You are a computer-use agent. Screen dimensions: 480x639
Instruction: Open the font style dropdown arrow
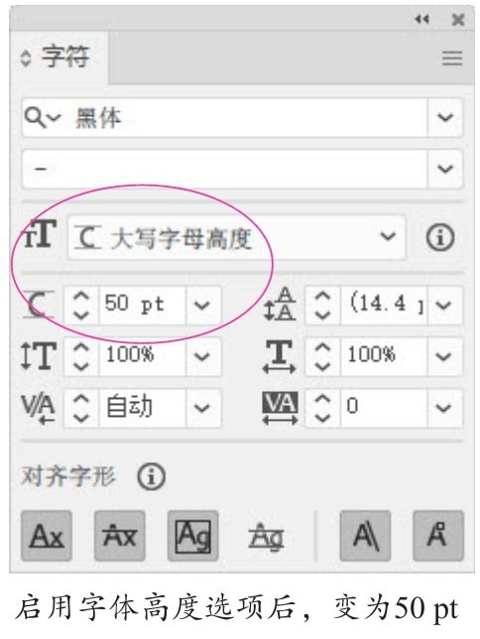click(x=445, y=169)
